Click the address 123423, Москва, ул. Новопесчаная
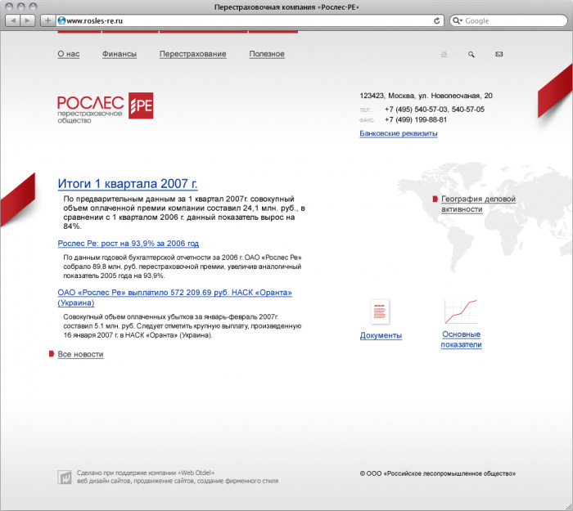This screenshot has height=511, width=573. (426, 96)
